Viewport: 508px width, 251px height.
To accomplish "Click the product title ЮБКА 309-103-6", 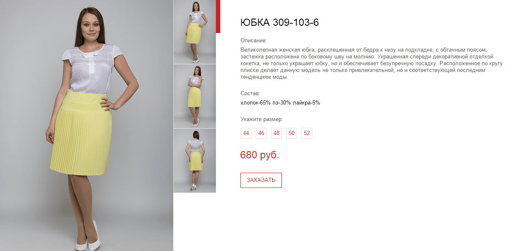I will pyautogui.click(x=279, y=22).
